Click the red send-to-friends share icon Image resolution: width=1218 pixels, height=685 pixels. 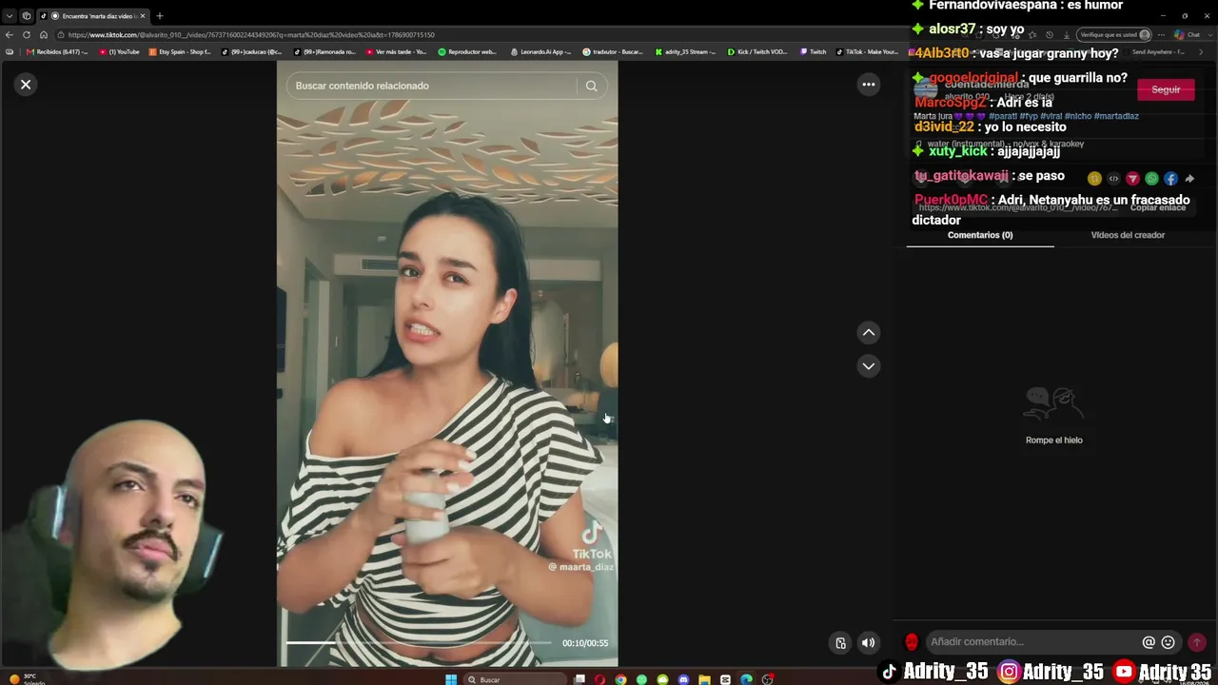[x=1132, y=179]
